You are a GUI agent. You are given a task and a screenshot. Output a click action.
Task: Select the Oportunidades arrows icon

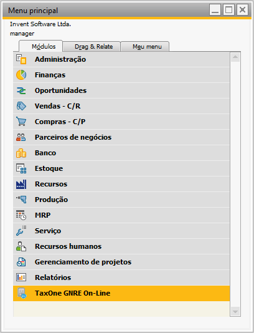21,90
